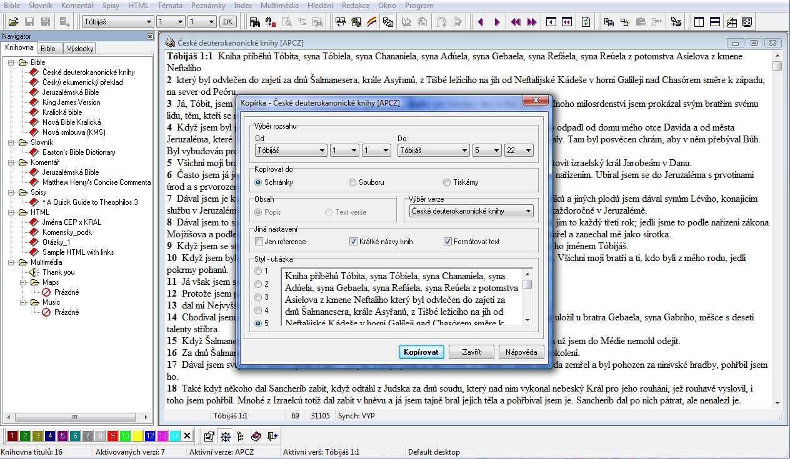Select red color swatch number 9
This screenshot has width=790, height=459.
pos(112,436)
